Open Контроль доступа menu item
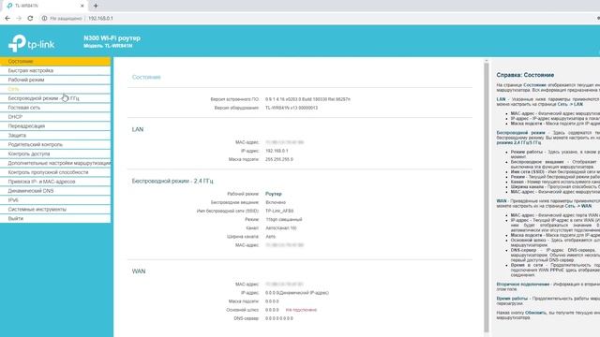This screenshot has height=337, width=600. click(55, 154)
